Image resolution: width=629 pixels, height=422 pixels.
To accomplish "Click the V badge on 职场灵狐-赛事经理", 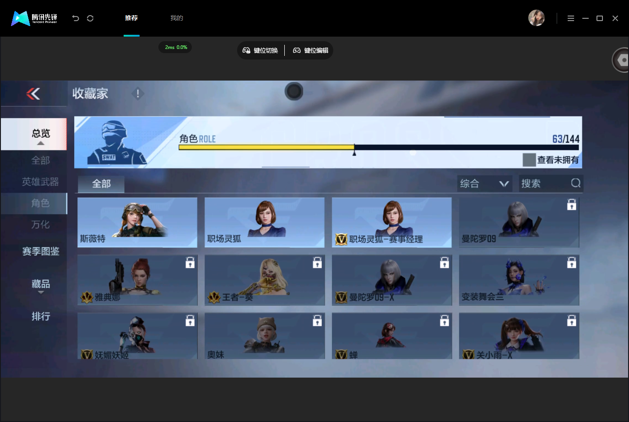I will click(341, 239).
